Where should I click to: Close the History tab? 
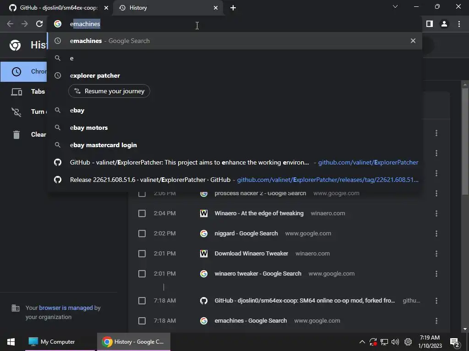216,8
